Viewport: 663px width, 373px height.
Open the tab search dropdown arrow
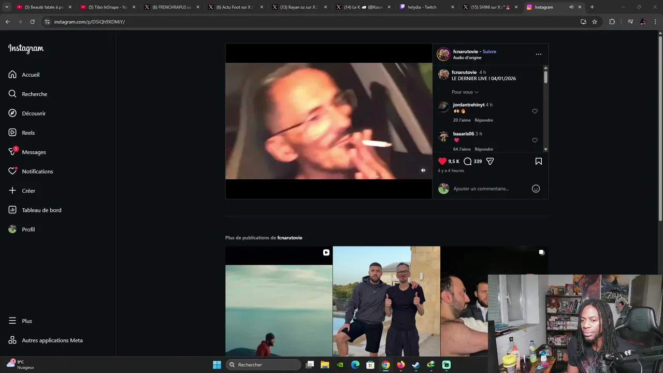[7, 7]
